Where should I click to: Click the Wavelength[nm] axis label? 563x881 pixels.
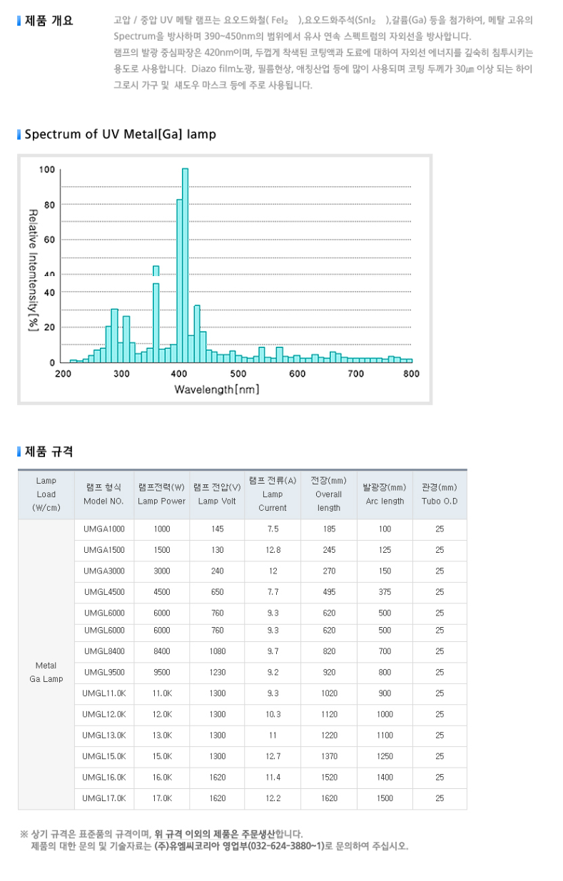click(x=217, y=389)
